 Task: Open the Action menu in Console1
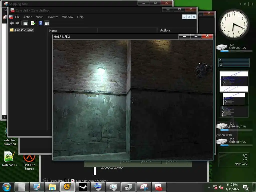click(x=28, y=17)
